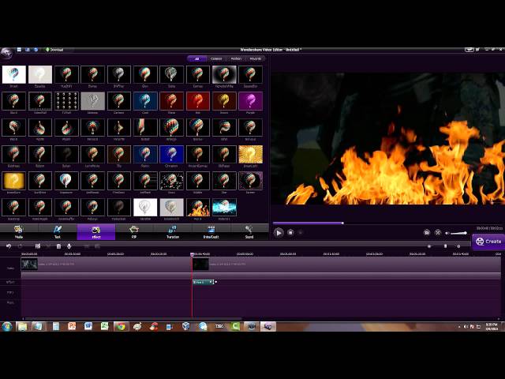The width and height of the screenshot is (505, 379).
Task: Record voiceover with the microphone icon
Action: (x=69, y=246)
